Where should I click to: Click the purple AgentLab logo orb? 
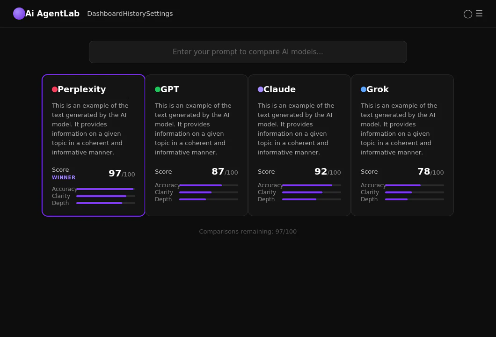(19, 14)
